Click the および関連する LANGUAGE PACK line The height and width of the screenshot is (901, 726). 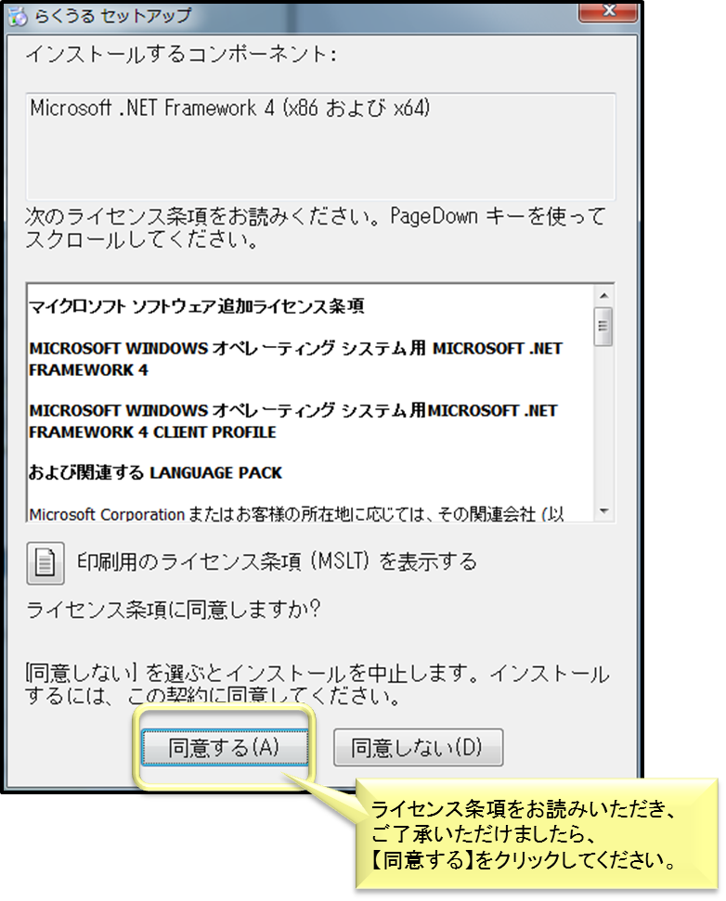[x=156, y=472]
